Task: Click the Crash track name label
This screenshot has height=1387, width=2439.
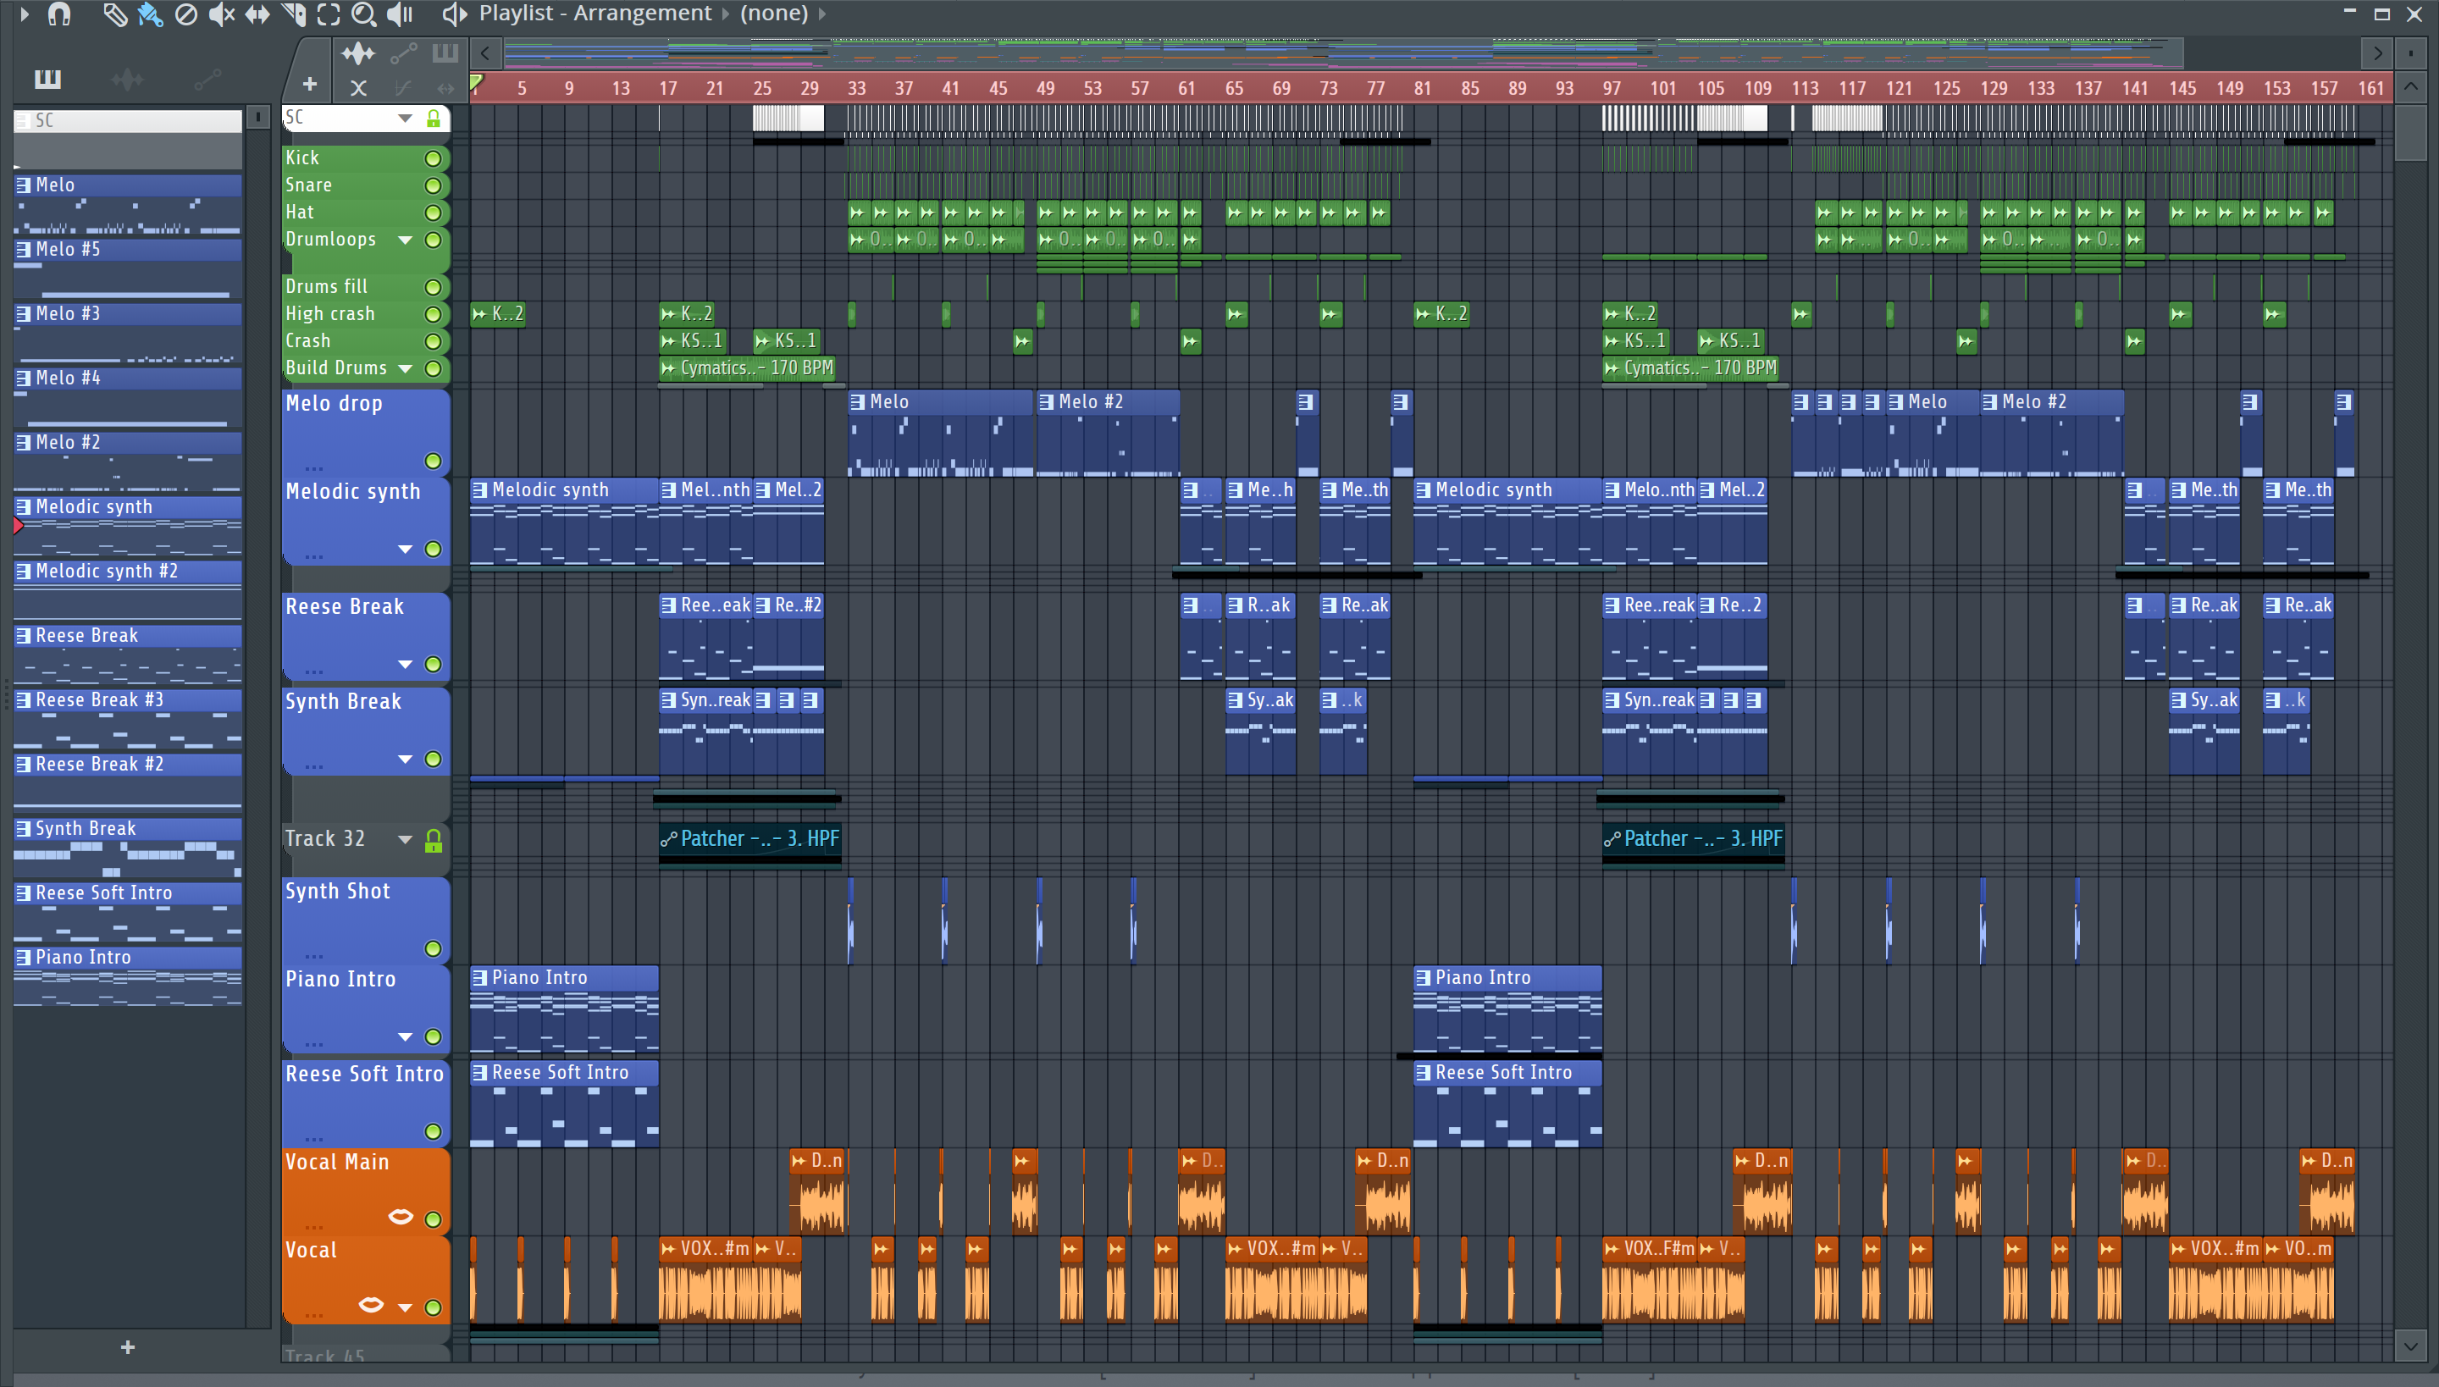Action: (x=307, y=341)
